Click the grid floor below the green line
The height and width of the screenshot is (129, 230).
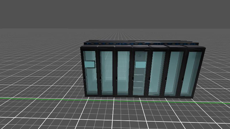115,115
